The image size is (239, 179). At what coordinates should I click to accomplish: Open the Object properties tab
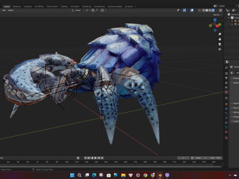[x=226, y=104]
